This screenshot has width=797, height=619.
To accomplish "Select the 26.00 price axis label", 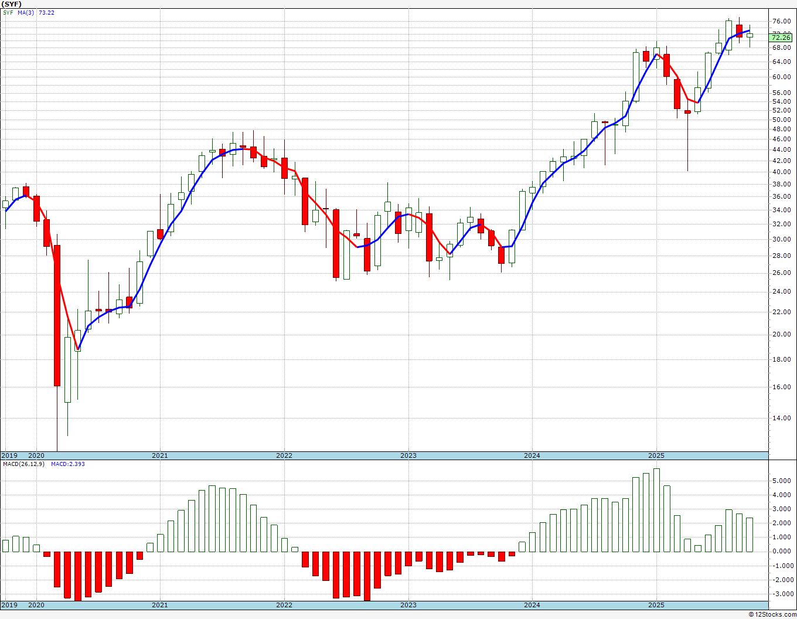I will coord(782,273).
